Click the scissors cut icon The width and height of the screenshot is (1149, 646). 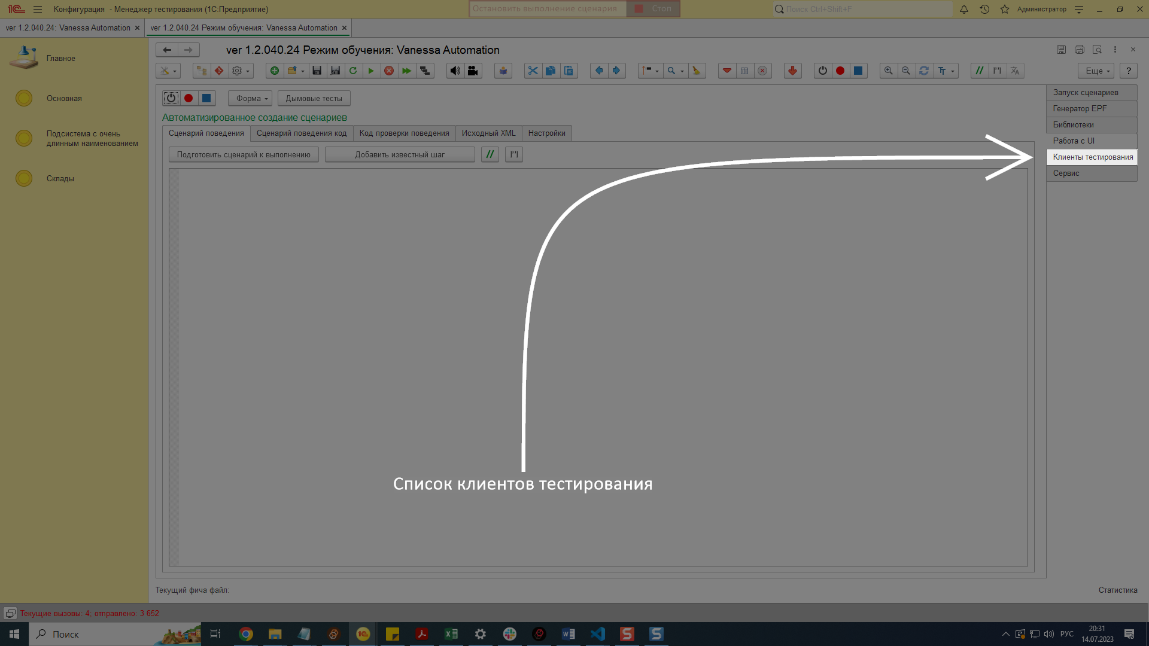click(533, 71)
